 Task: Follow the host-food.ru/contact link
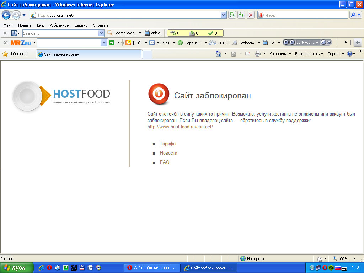click(x=180, y=127)
